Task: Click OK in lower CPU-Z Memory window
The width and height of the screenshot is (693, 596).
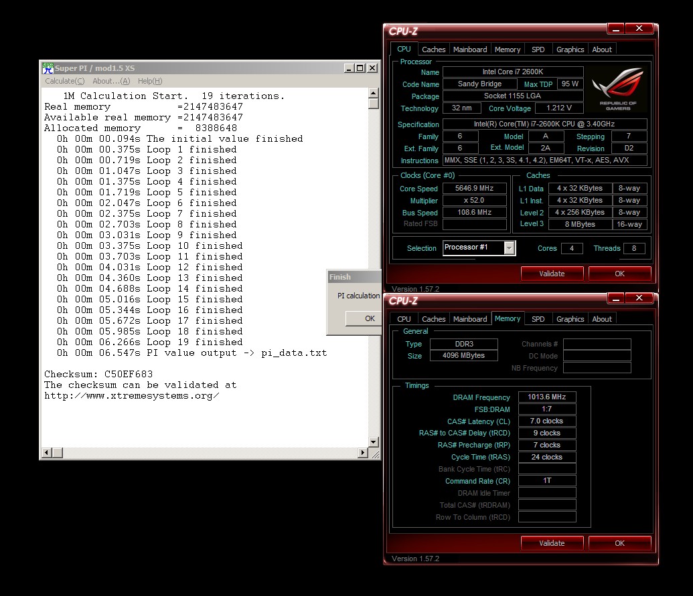Action: coord(619,543)
